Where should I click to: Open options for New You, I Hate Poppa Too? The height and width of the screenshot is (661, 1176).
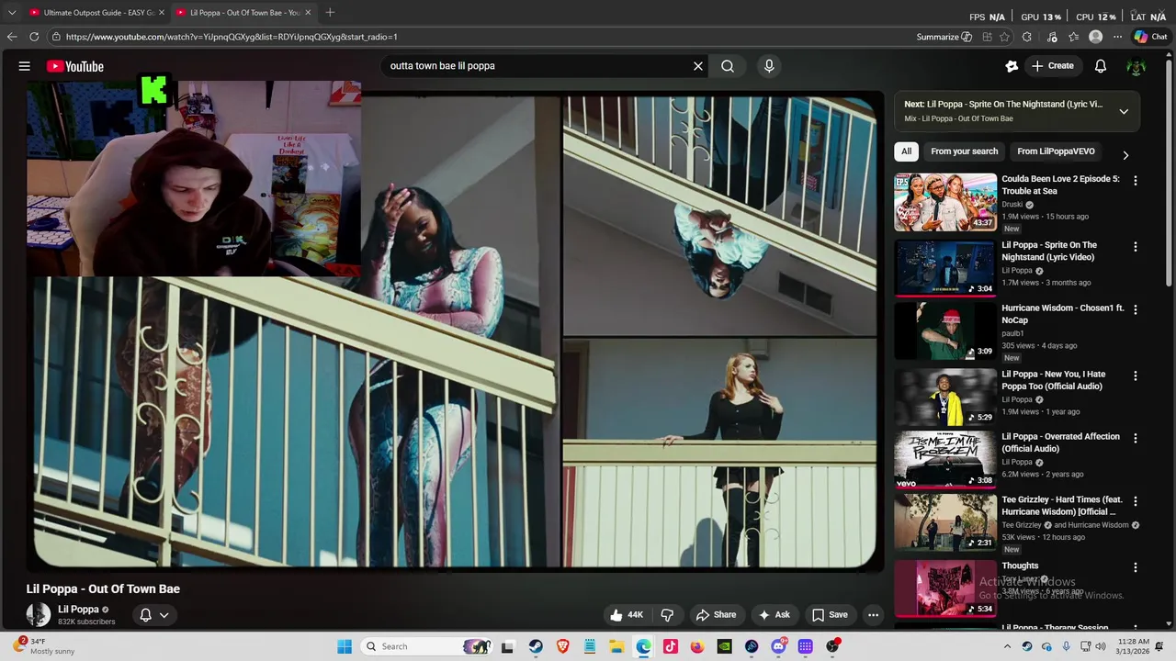(1136, 375)
